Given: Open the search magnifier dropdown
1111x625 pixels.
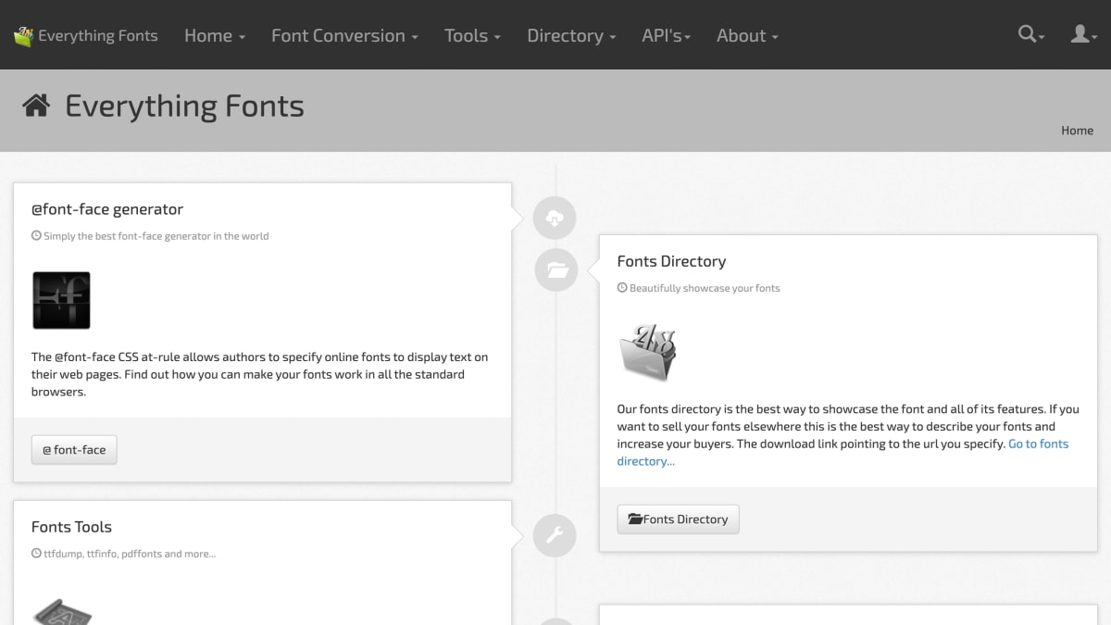Looking at the screenshot, I should point(1030,34).
